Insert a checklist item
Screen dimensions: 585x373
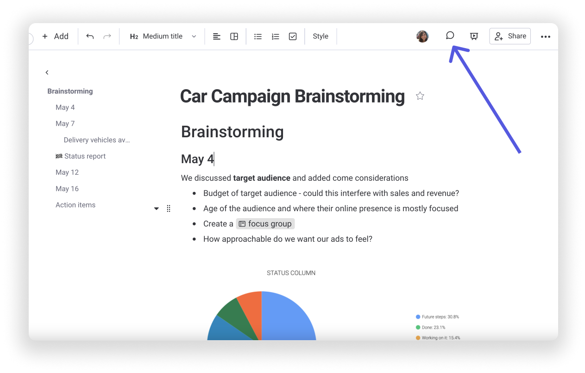[293, 36]
